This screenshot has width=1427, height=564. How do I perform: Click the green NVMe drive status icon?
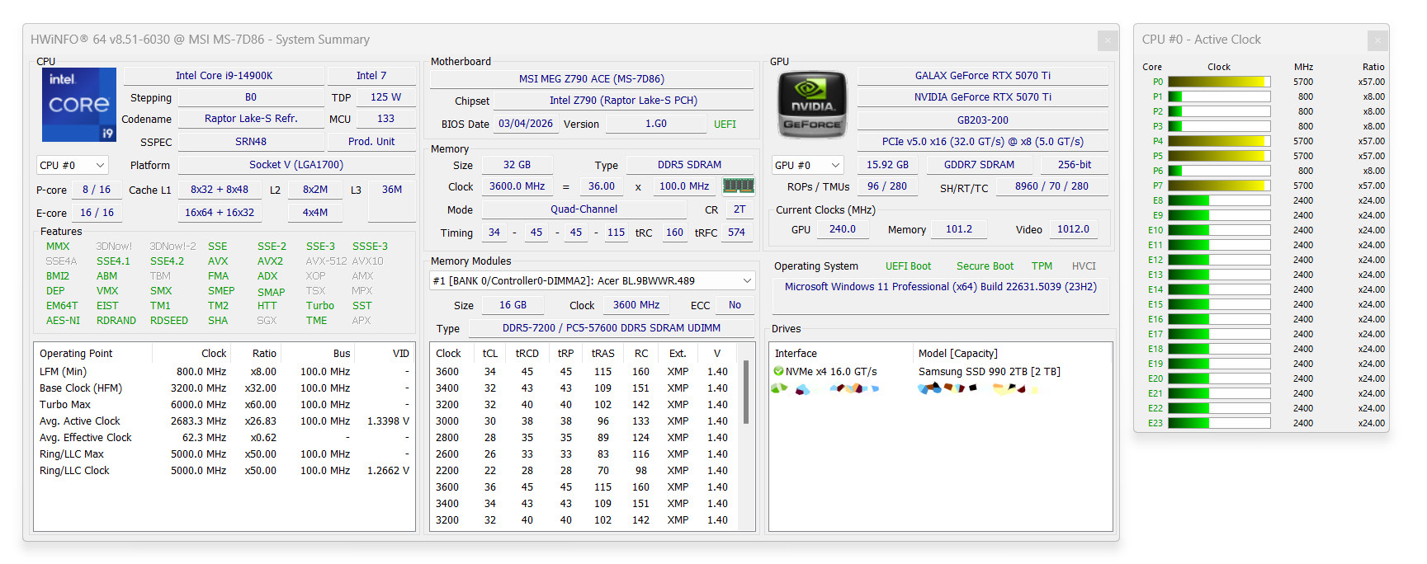(x=778, y=371)
